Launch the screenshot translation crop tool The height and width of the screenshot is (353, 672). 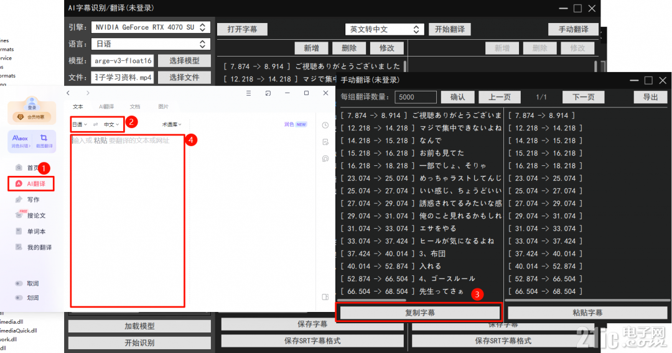click(44, 141)
